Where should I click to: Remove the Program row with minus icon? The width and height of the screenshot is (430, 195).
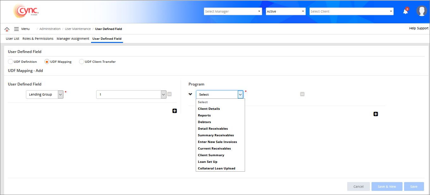302,94
